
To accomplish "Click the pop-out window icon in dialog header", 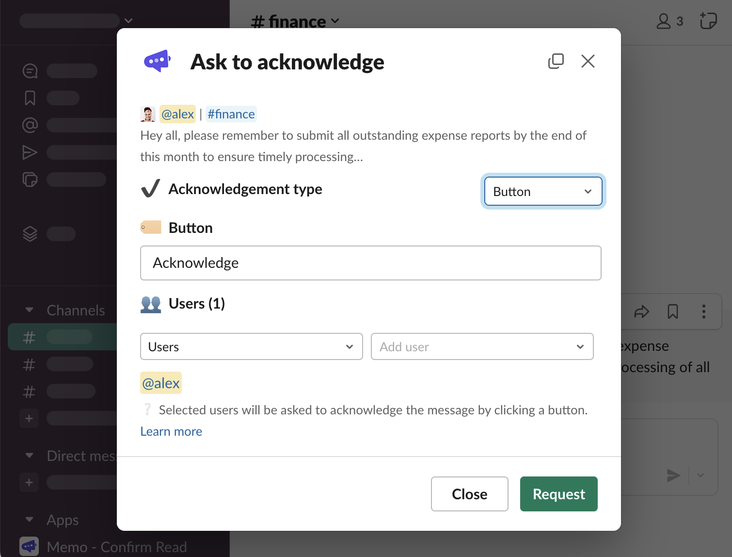I will [x=556, y=61].
